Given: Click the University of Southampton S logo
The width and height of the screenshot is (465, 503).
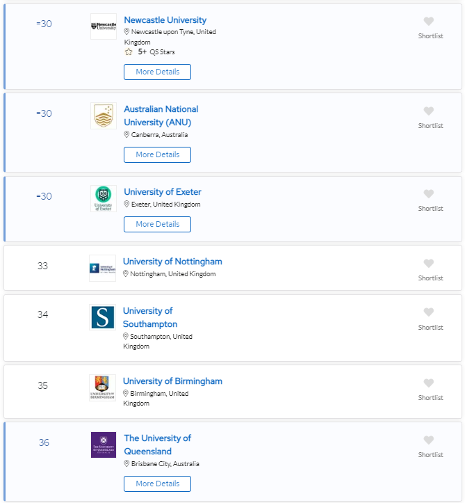Looking at the screenshot, I should [102, 317].
